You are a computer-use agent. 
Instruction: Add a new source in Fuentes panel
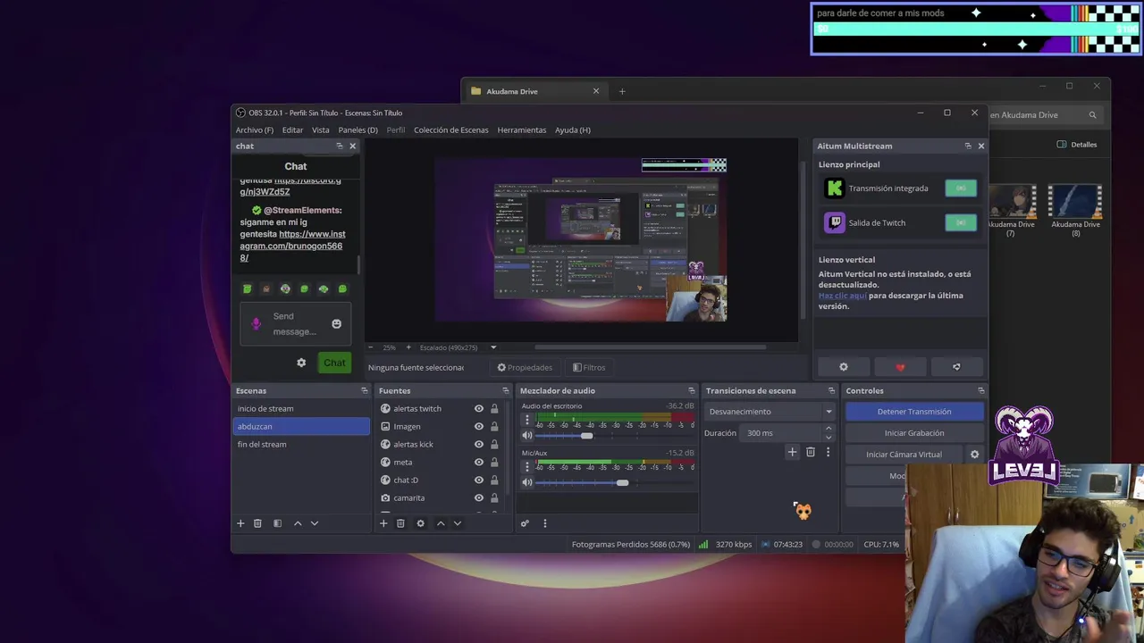(x=383, y=523)
